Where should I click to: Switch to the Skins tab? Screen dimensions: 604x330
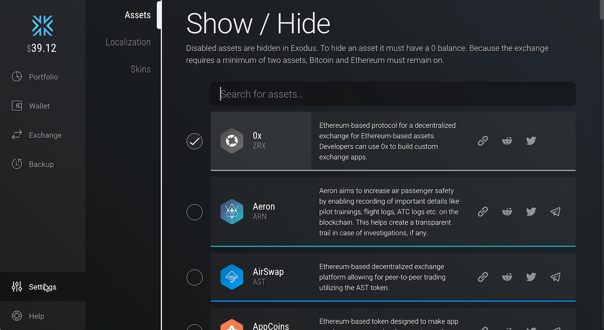coord(141,69)
